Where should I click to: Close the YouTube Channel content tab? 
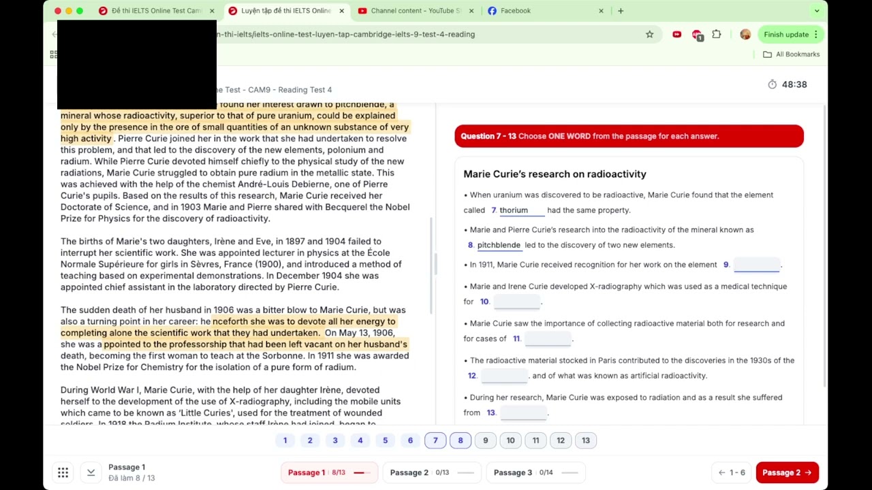tap(471, 11)
